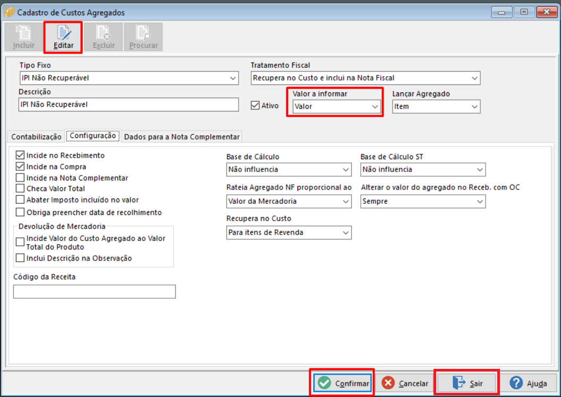This screenshot has height=397, width=561.
Task: Click the window title package icon
Action: pyautogui.click(x=9, y=12)
